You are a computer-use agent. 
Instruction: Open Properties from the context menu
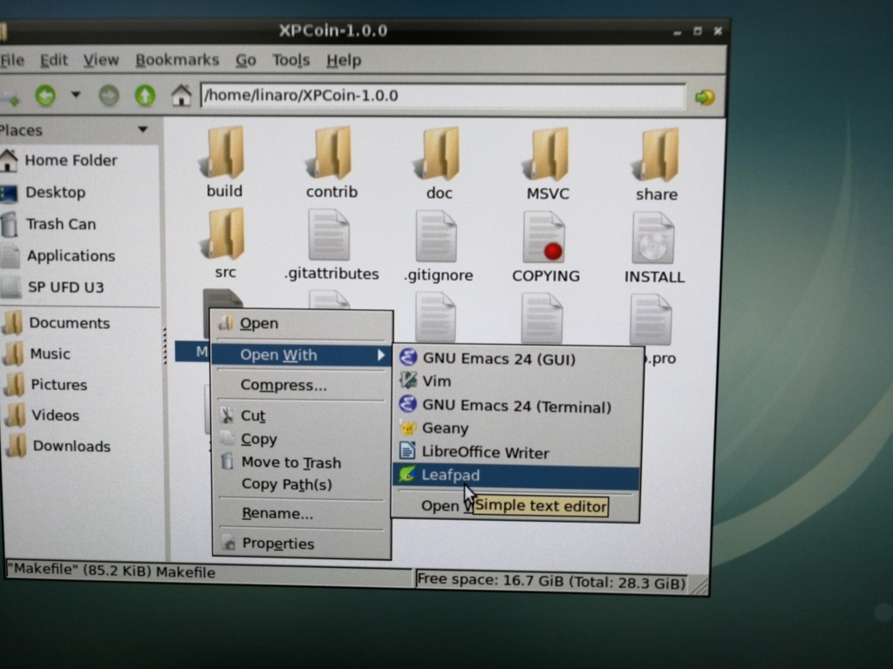coord(301,544)
